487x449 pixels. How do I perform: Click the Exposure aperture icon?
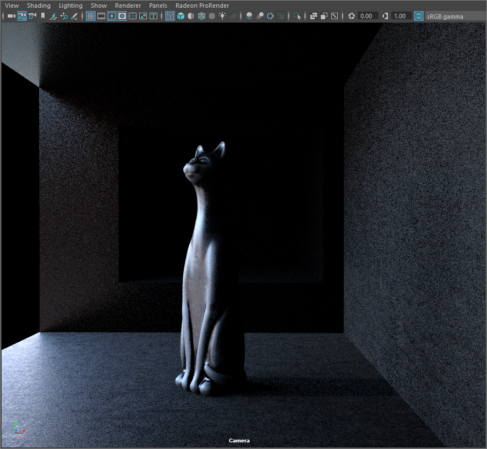pyautogui.click(x=351, y=16)
